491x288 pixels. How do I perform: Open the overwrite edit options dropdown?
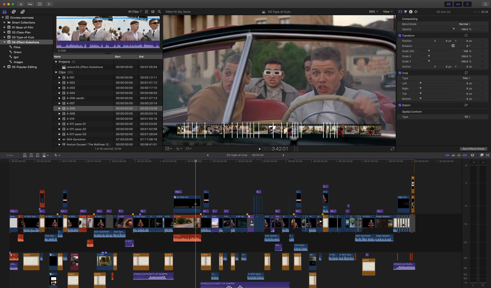[46, 155]
